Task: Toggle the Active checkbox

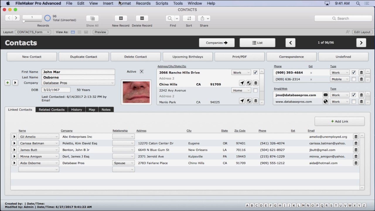Action: pyautogui.click(x=142, y=72)
